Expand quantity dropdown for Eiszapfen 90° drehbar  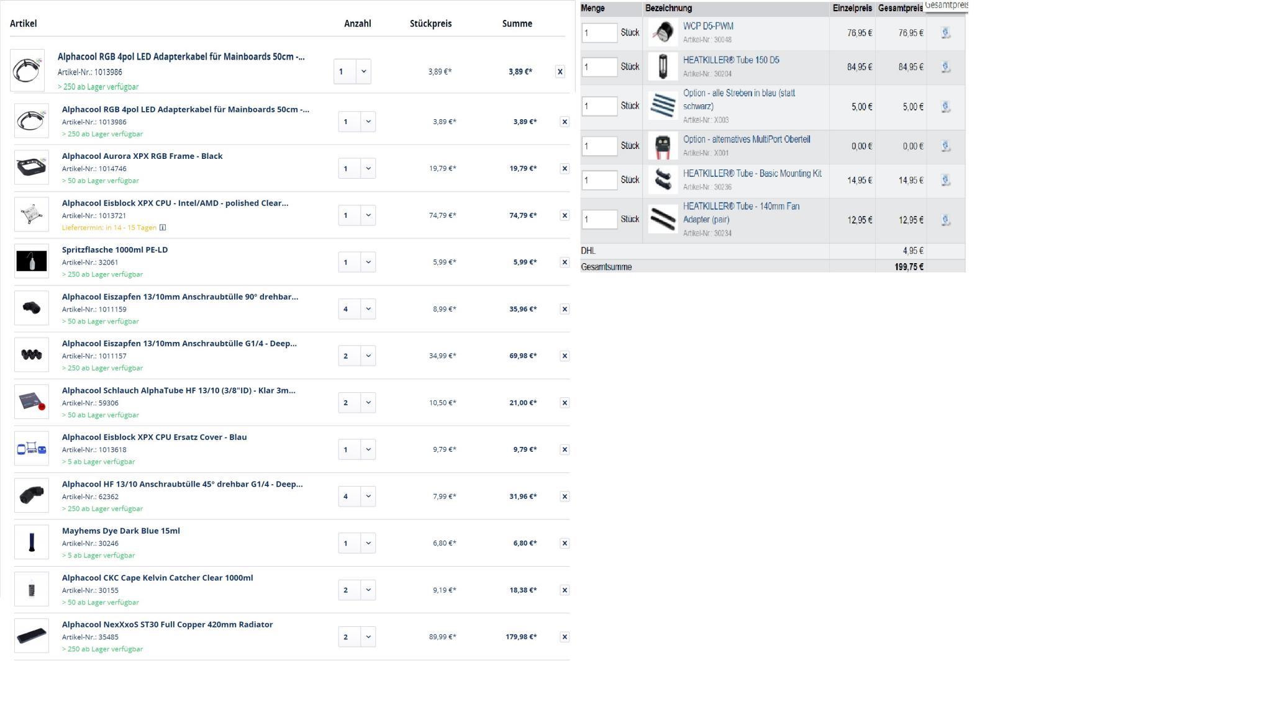pos(368,309)
